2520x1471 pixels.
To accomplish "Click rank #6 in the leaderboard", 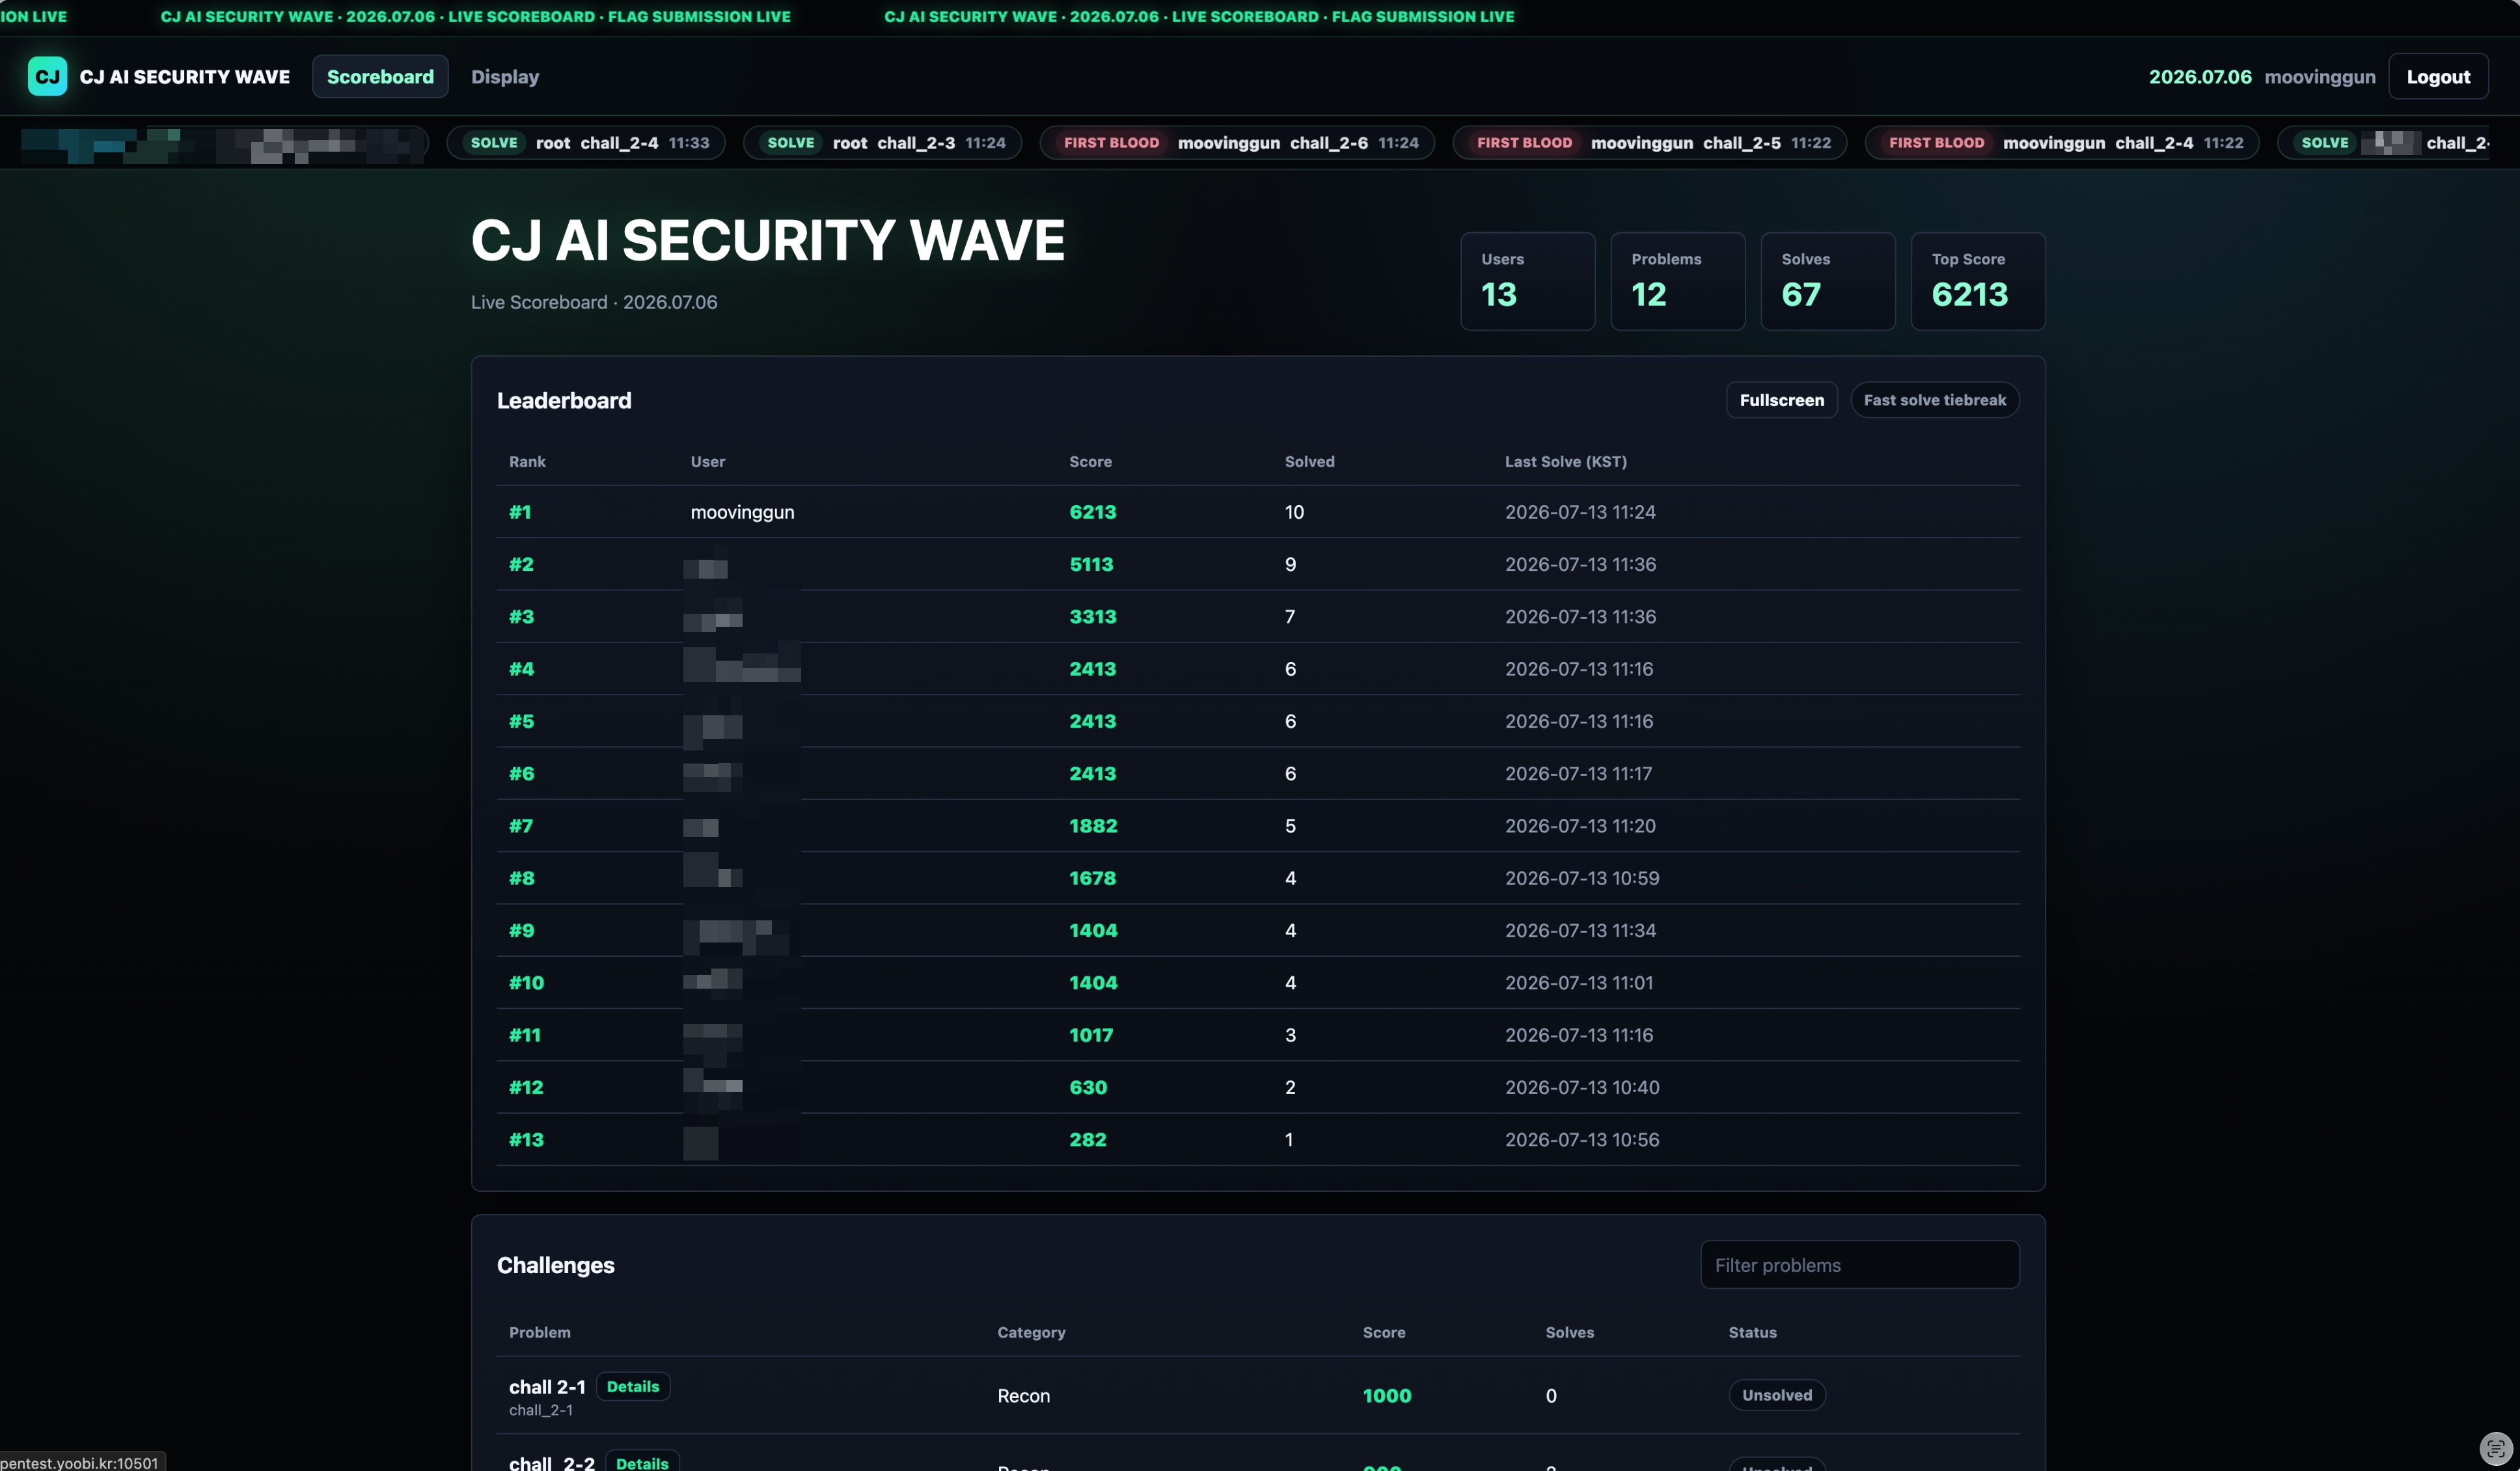I will (521, 774).
